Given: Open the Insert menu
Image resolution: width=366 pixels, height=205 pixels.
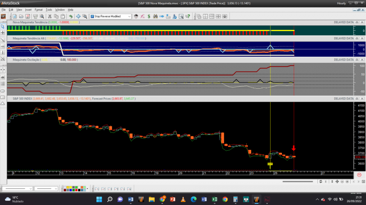Looking at the screenshot, I should [x=28, y=10].
